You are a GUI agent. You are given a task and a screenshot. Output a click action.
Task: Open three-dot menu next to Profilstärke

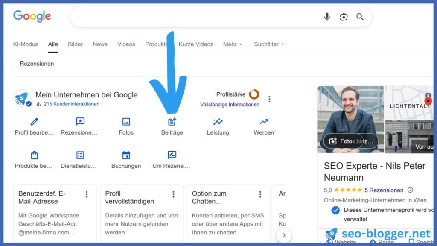click(x=269, y=99)
